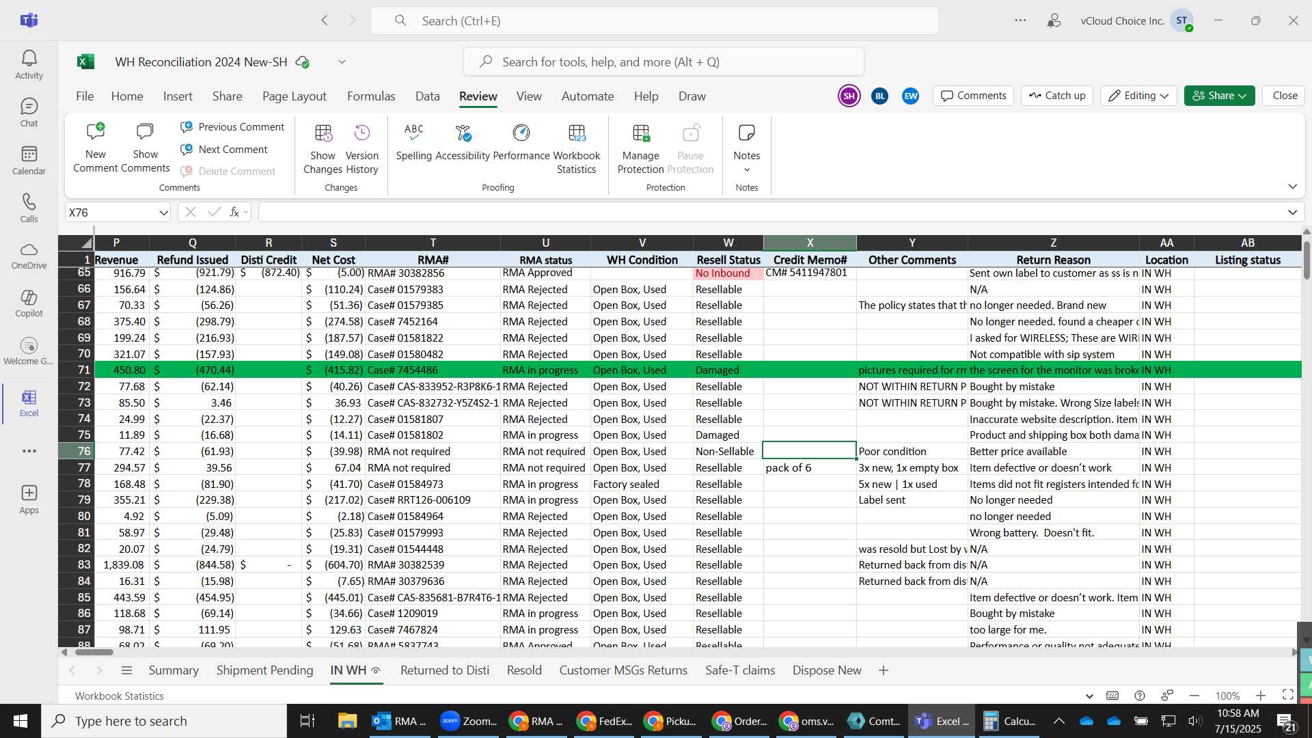Open Workbook Statistics in ribbon

pos(576,148)
